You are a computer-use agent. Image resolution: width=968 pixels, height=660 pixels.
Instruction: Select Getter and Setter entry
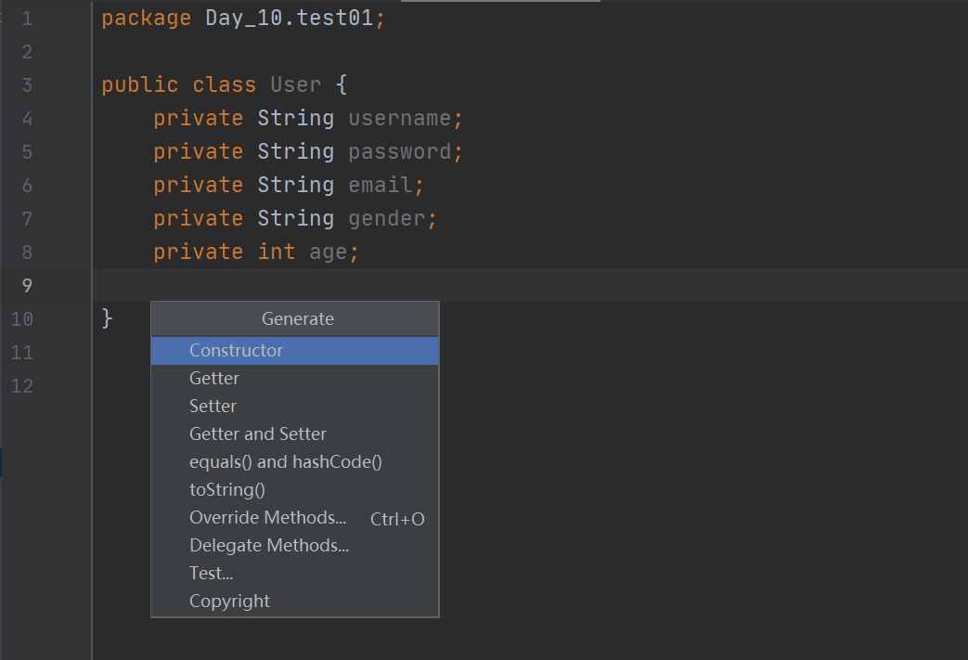tap(258, 434)
